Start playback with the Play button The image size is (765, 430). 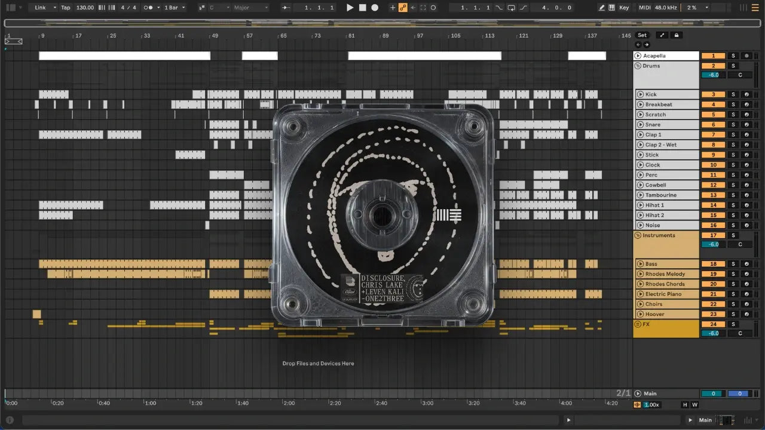(x=350, y=8)
